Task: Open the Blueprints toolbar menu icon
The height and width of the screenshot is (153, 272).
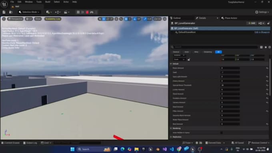Action: tap(58, 12)
